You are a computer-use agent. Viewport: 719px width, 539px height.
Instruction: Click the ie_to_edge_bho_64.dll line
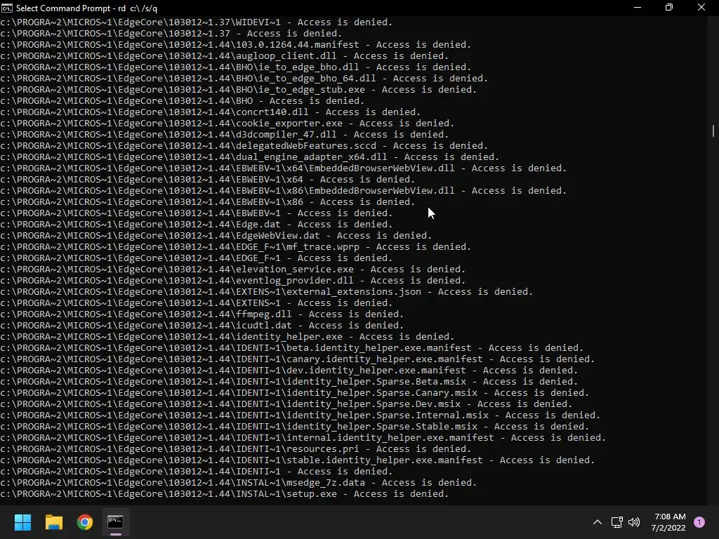(244, 79)
